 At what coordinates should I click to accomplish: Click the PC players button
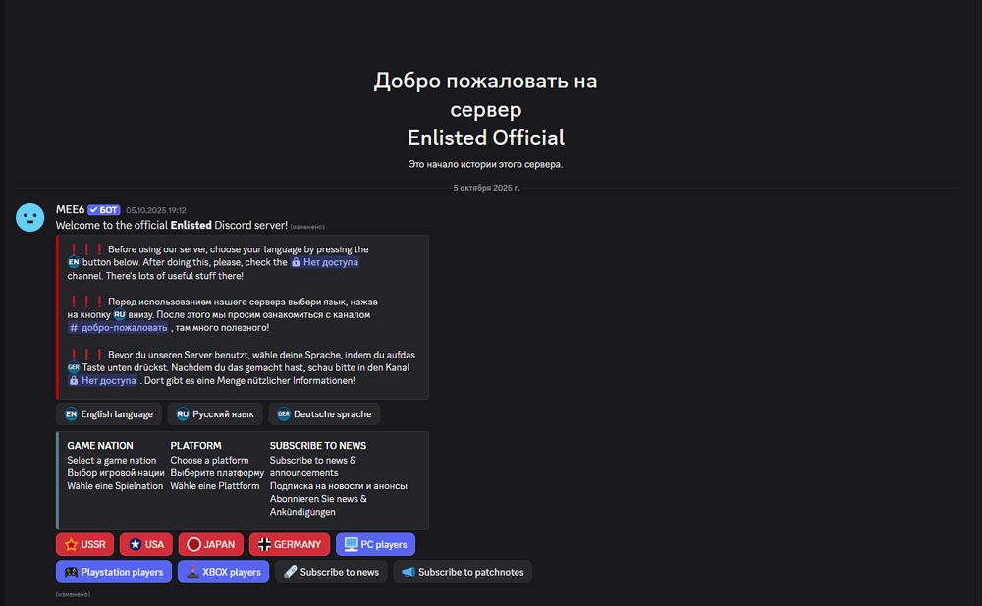pyautogui.click(x=375, y=544)
